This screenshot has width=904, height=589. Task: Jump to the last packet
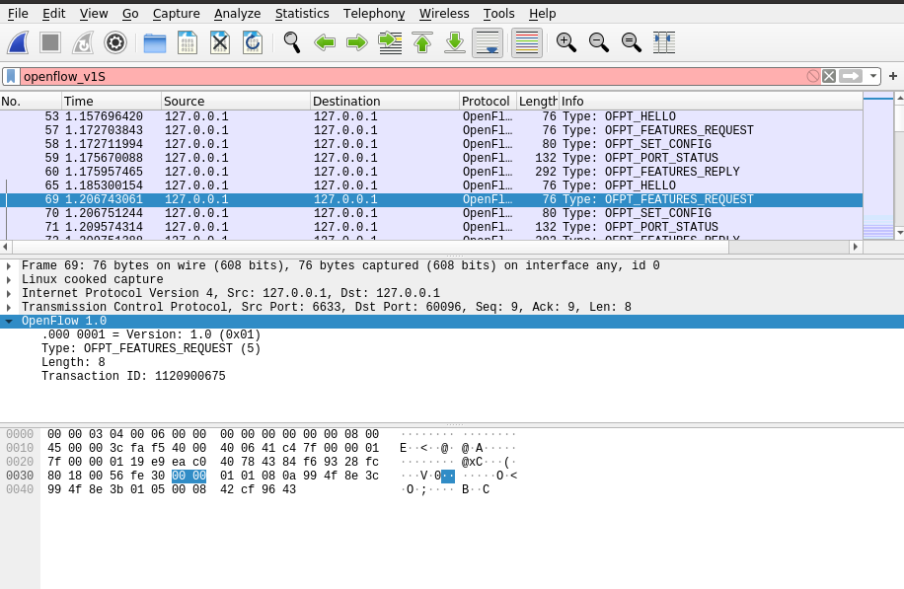click(455, 42)
